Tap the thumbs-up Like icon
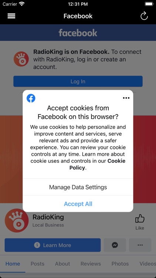156x278 pixels. [140, 218]
